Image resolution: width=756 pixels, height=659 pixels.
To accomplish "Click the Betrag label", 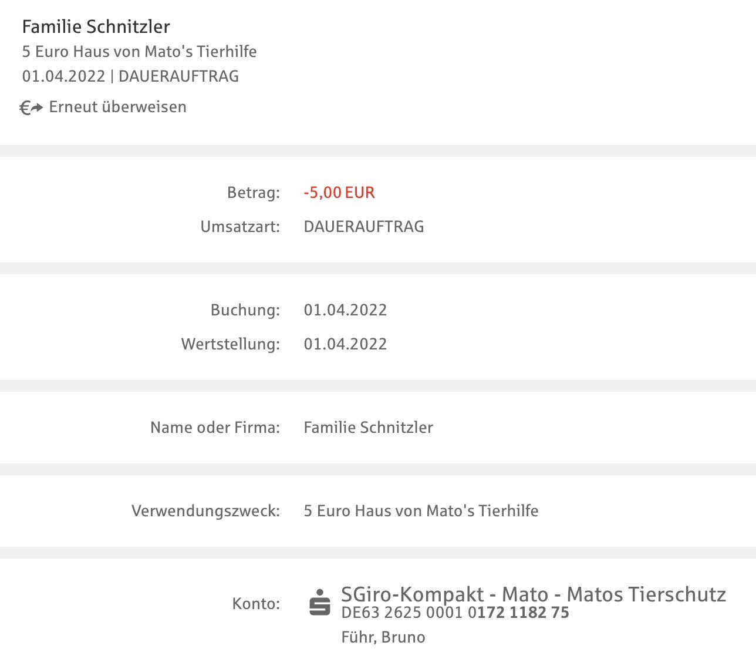I will pos(254,193).
